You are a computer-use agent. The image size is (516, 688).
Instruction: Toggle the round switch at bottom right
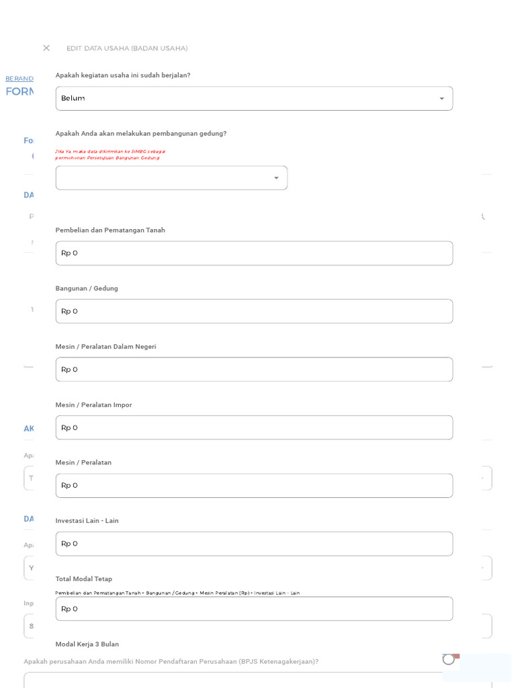coord(450,659)
